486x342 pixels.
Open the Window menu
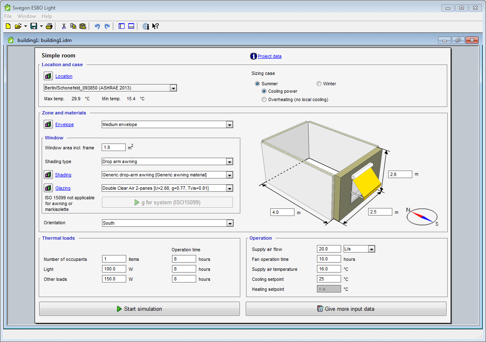27,16
